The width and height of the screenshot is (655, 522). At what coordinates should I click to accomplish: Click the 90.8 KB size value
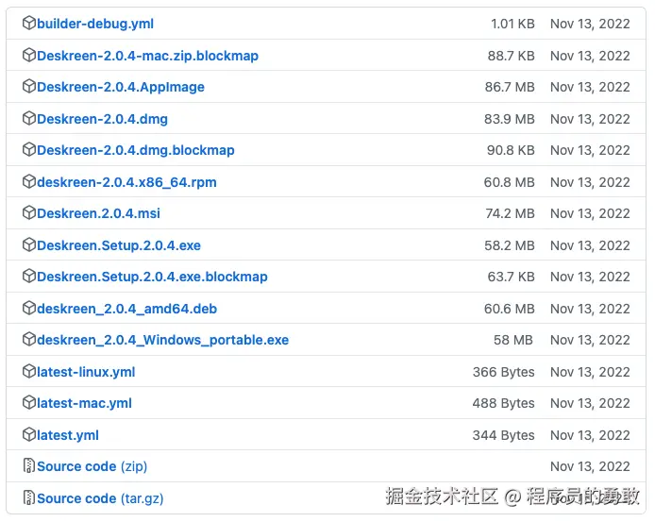[511, 150]
